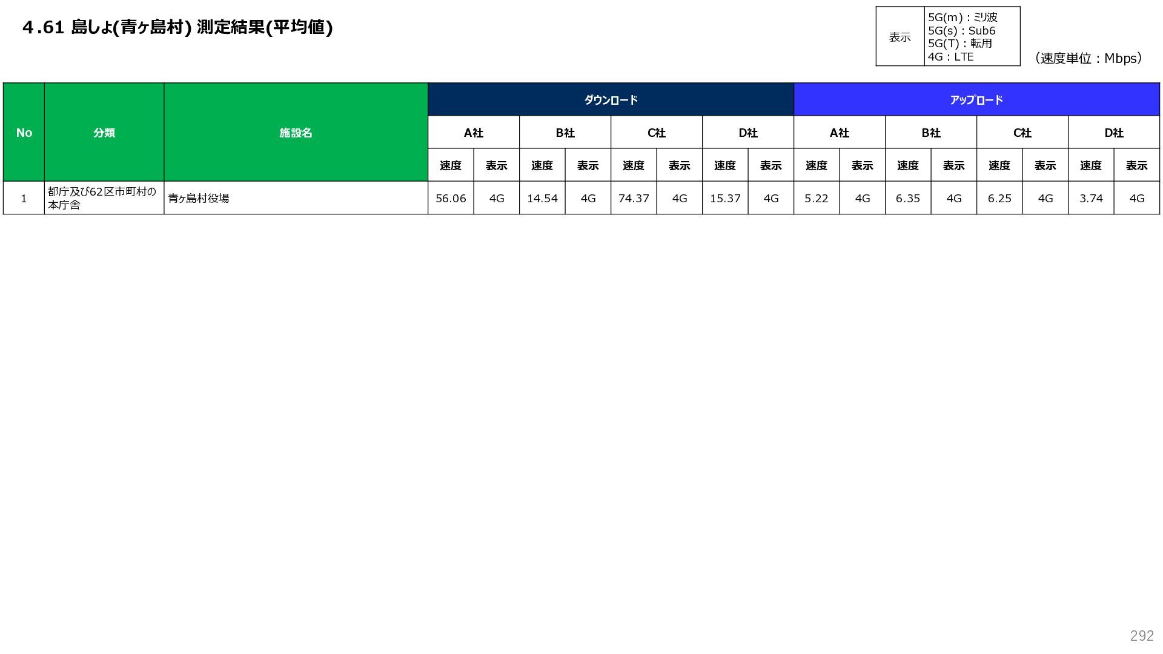Image resolution: width=1163 pixels, height=654 pixels.
Task: Click upload speed value 6.35
Action: click(x=907, y=198)
